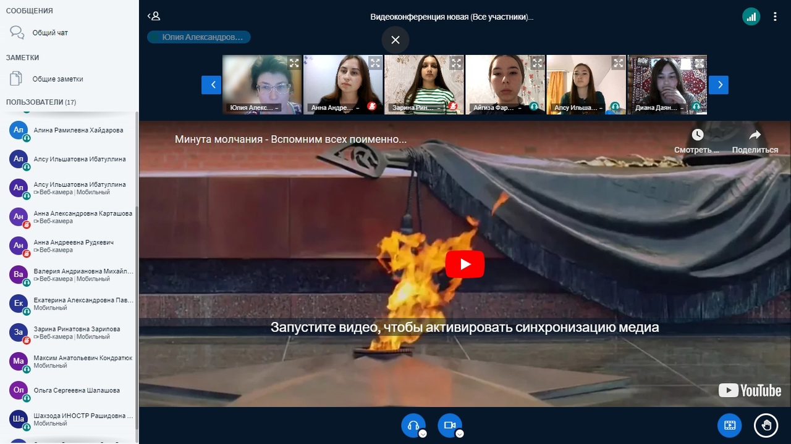
Task: Toggle the headphones audio button
Action: (413, 425)
